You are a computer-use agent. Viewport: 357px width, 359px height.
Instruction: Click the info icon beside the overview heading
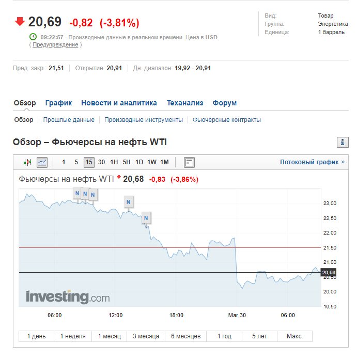[343, 142]
